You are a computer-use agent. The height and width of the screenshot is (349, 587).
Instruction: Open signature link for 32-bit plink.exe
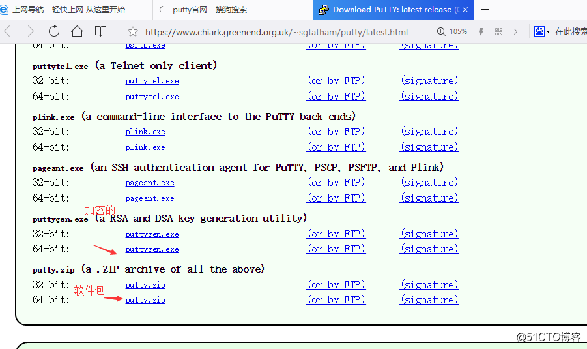click(429, 132)
